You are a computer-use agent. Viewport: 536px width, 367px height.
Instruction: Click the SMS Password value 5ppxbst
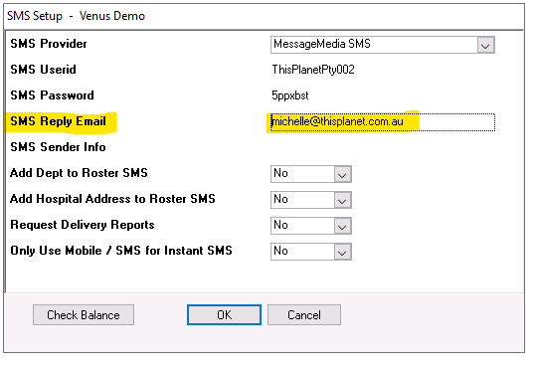(x=290, y=95)
